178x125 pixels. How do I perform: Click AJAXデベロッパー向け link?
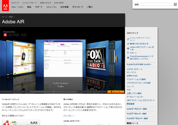[137, 109]
